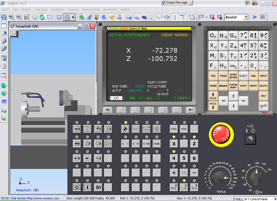Click the plus direction jog button

(174, 173)
